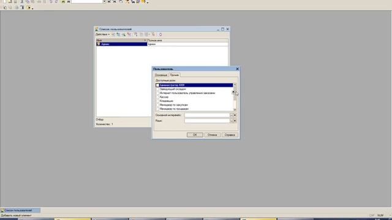Click the roles list scroll-down arrow
Screen dimensions: 392x220
click(235, 109)
